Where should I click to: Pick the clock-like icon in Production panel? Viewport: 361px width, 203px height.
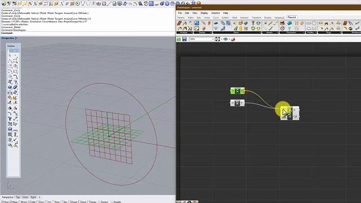click(x=282, y=28)
